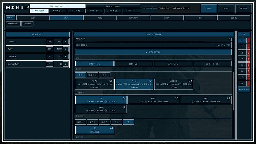Remove T-90M2 from the active deck

tap(66, 42)
